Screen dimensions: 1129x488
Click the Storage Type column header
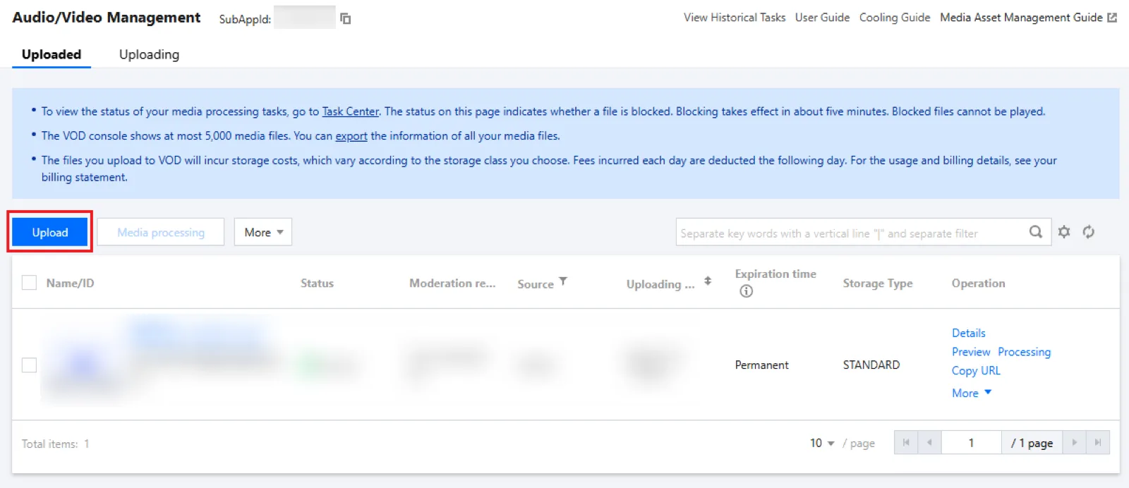coord(878,283)
